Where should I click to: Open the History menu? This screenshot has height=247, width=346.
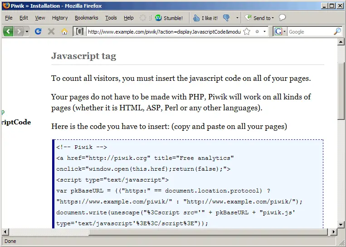click(x=60, y=18)
